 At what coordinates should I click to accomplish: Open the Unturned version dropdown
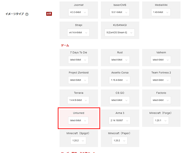pos(78,120)
